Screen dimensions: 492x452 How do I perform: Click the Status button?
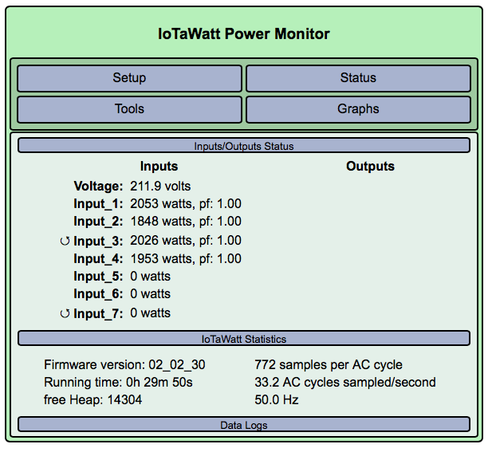358,78
